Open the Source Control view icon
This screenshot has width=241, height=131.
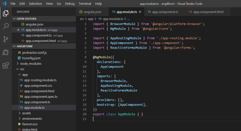click(6, 39)
